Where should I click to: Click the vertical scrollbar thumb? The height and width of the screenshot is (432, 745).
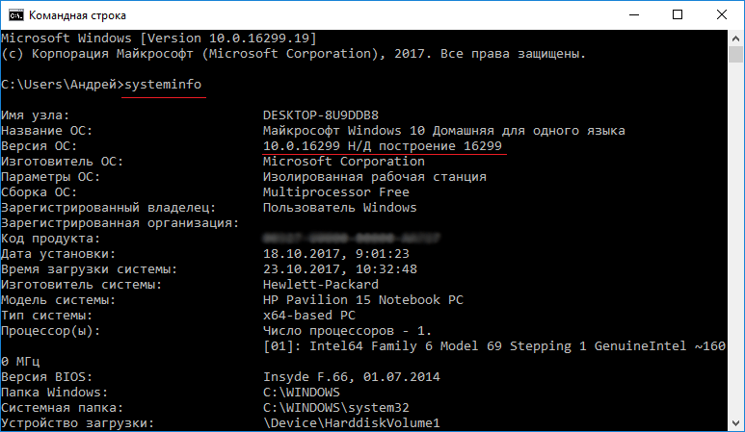coord(735,54)
